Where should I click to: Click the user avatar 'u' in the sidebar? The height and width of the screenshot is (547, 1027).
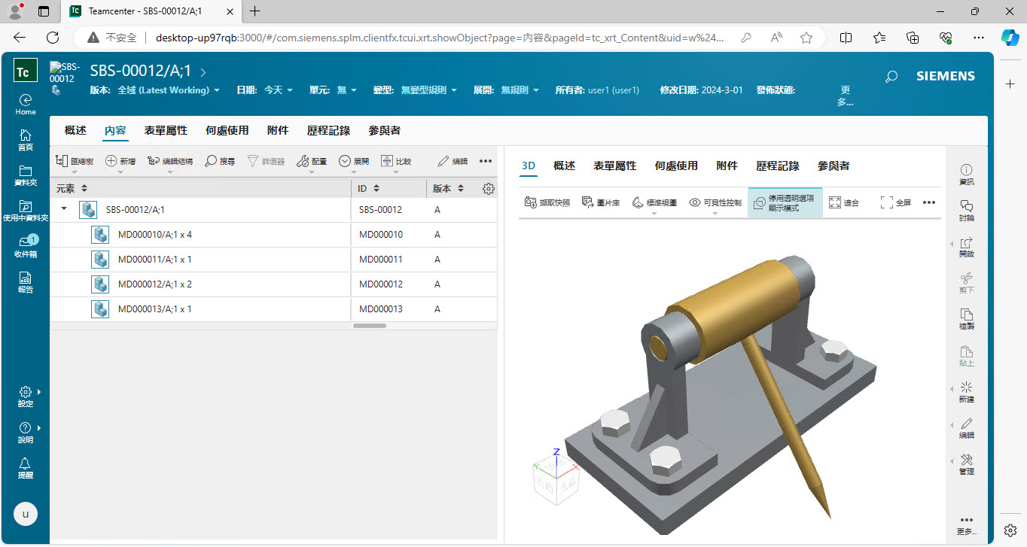[26, 514]
